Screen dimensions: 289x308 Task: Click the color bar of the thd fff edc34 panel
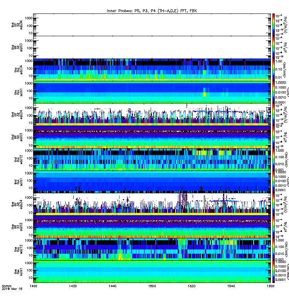274,115
